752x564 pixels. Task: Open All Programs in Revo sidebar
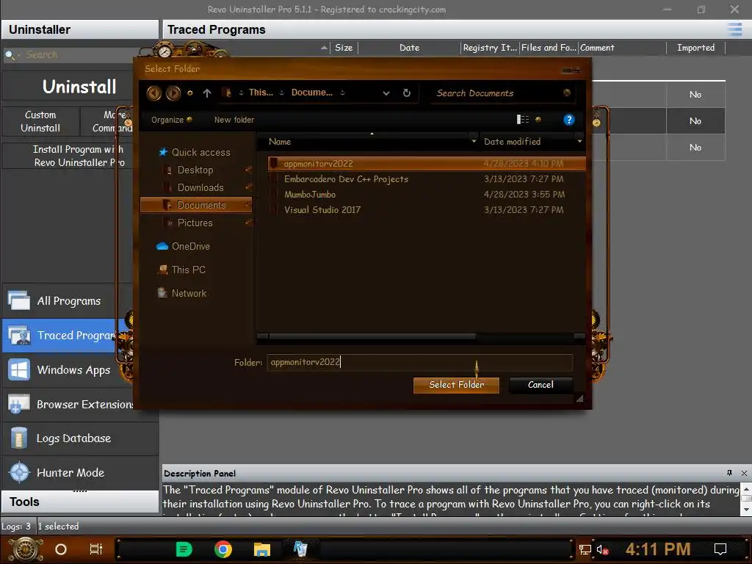(x=68, y=300)
